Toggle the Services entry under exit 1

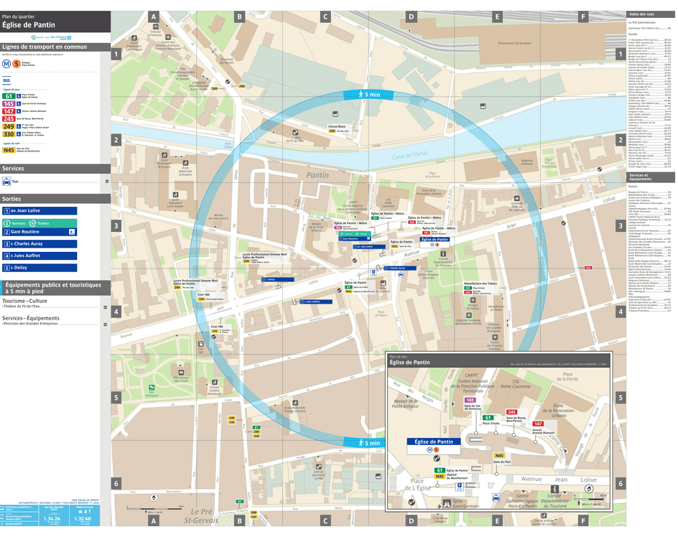[x=18, y=223]
